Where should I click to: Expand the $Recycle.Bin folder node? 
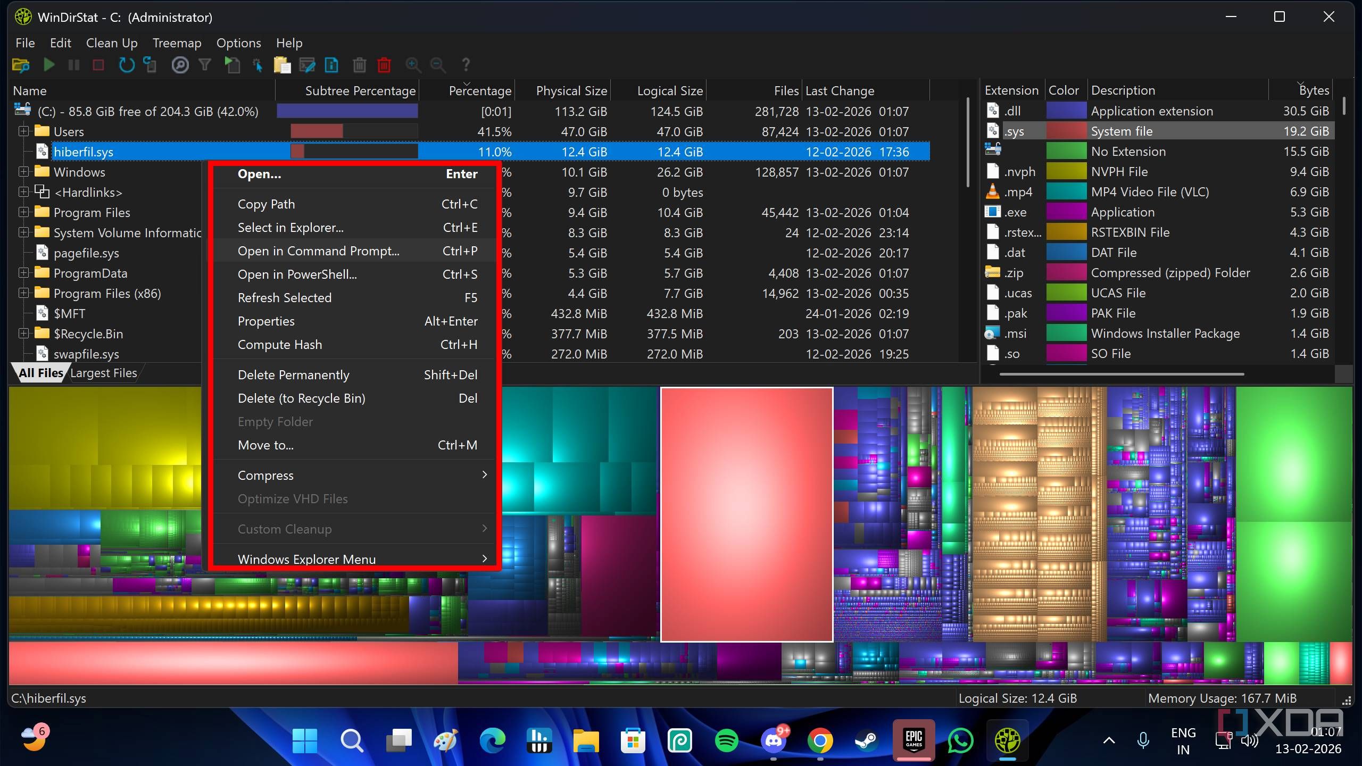click(23, 333)
